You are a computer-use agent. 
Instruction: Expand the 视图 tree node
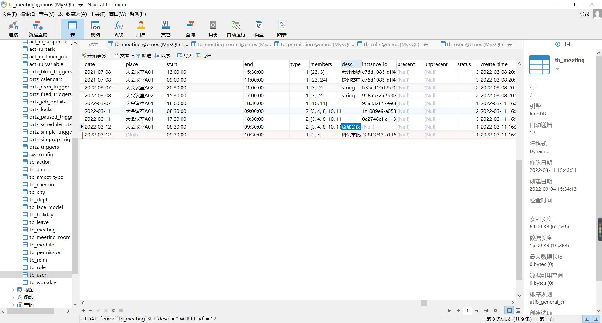pyautogui.click(x=13, y=290)
